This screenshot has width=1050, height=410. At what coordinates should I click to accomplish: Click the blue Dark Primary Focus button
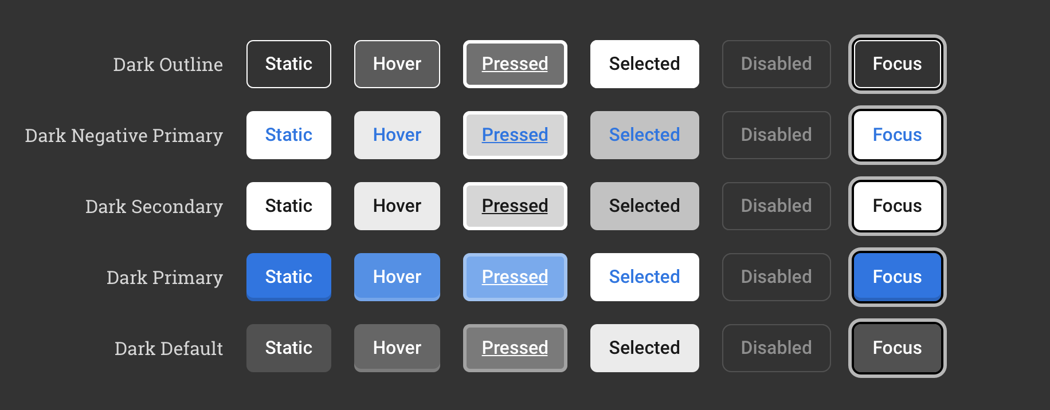[x=897, y=277]
